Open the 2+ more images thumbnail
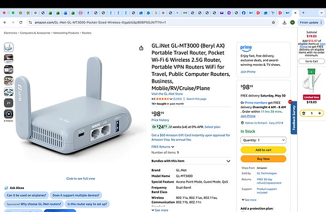Screen dimensions: 326x212 coord(9,103)
